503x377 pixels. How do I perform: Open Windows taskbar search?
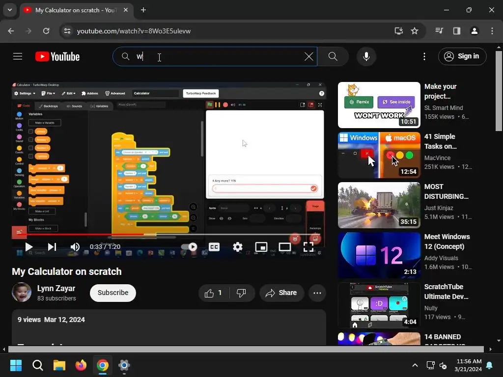click(x=37, y=365)
